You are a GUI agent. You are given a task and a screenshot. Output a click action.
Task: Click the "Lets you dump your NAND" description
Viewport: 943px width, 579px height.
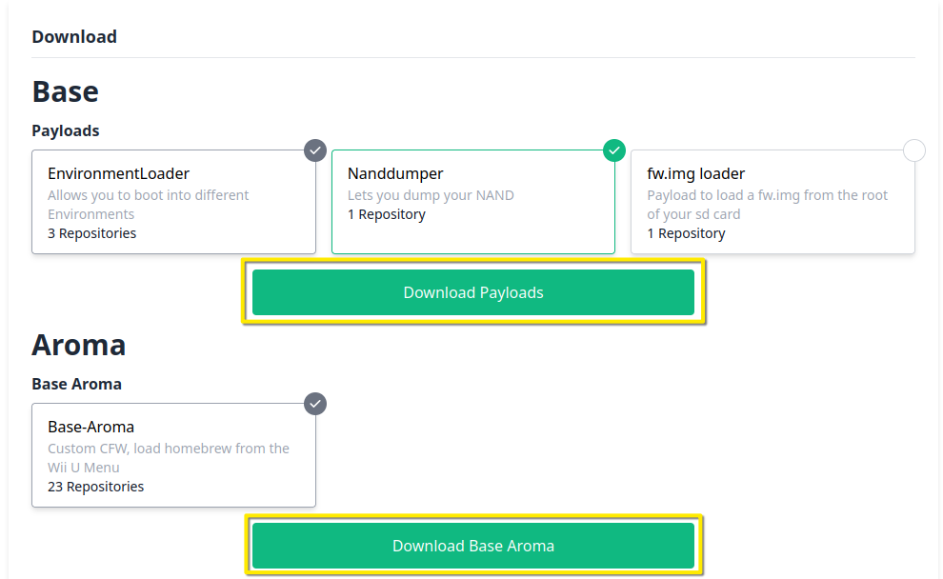coord(431,195)
